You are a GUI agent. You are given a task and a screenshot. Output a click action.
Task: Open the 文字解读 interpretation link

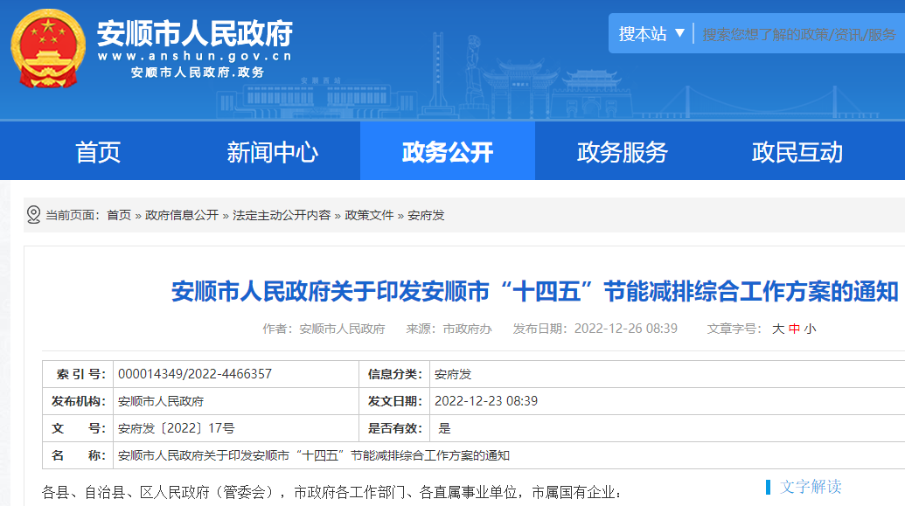813,484
